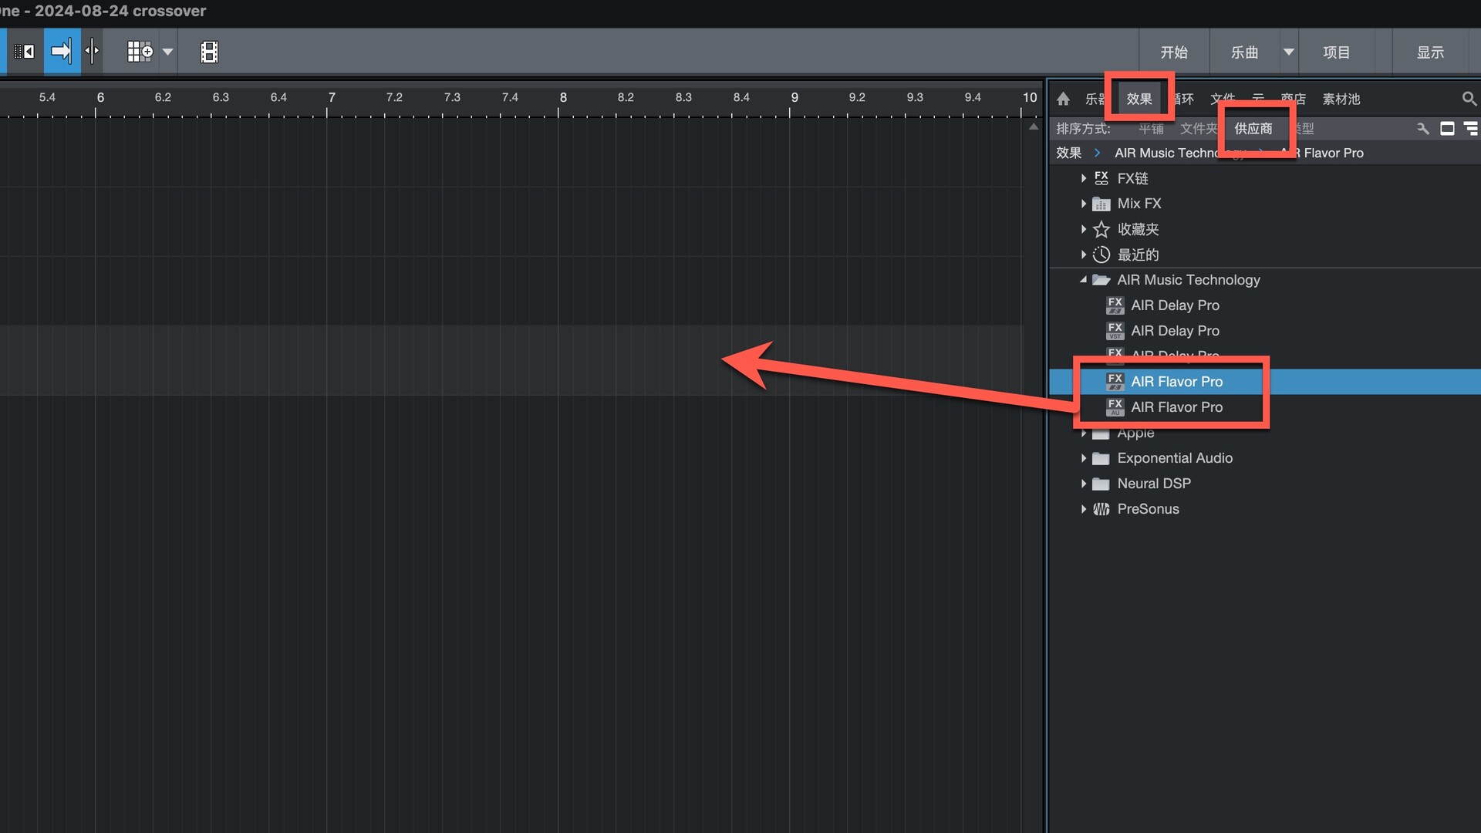Click the browser search magnifier icon
The width and height of the screenshot is (1481, 833).
(x=1469, y=99)
